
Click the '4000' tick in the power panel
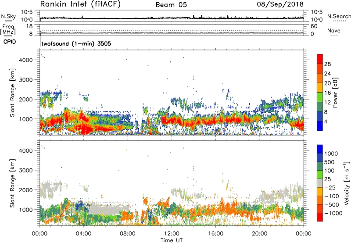click(x=26, y=60)
